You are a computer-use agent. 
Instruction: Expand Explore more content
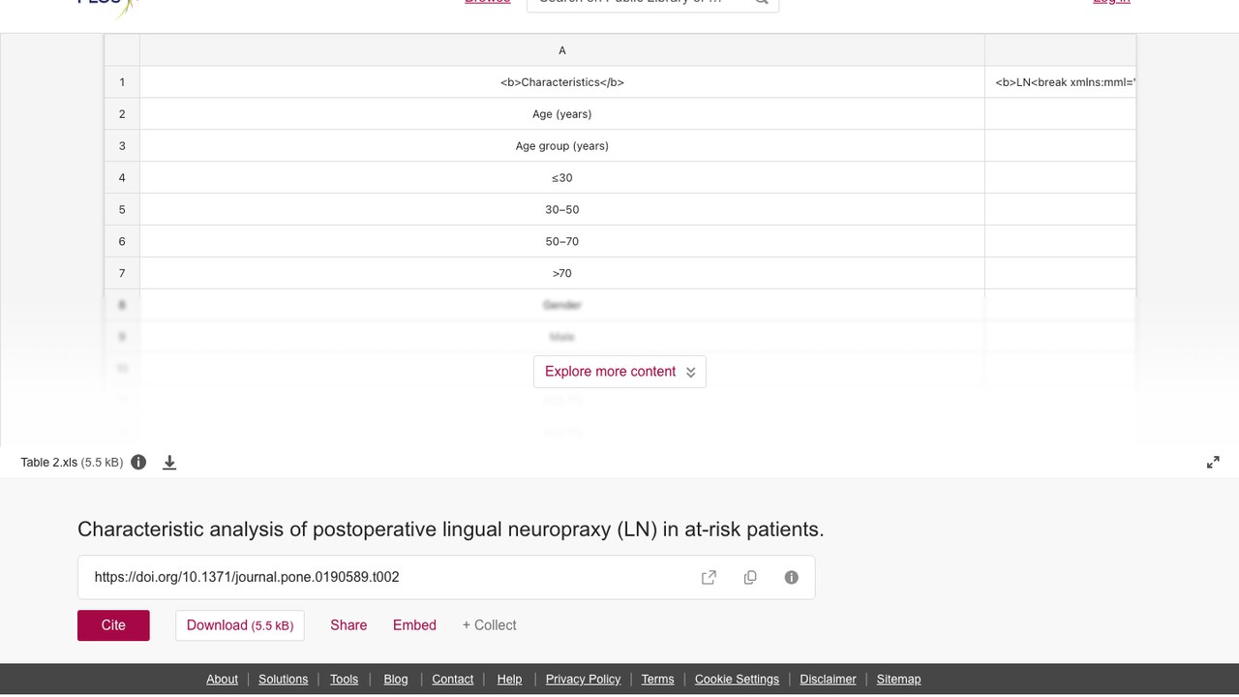click(x=619, y=372)
